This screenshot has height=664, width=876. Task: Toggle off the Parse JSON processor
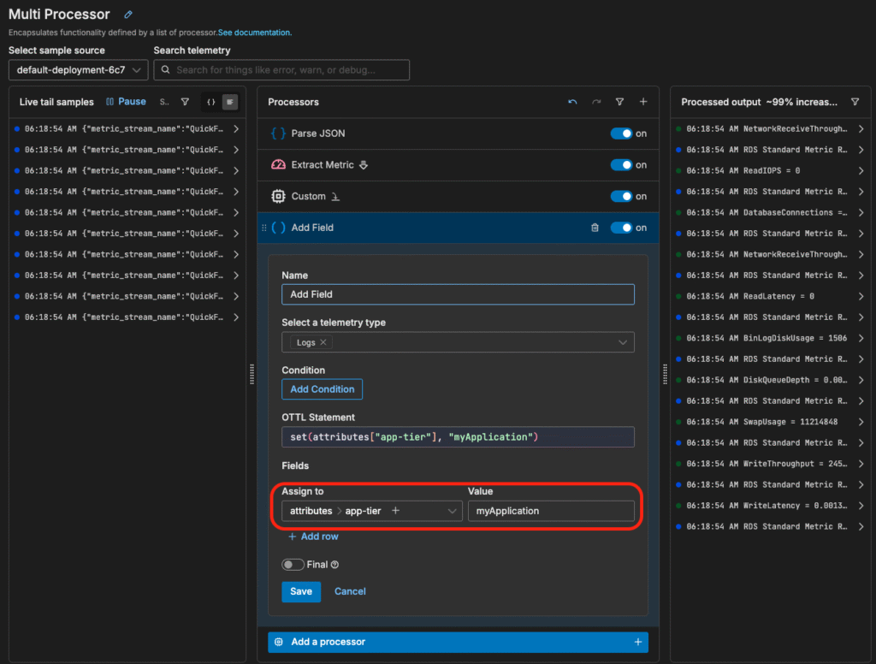tap(621, 133)
